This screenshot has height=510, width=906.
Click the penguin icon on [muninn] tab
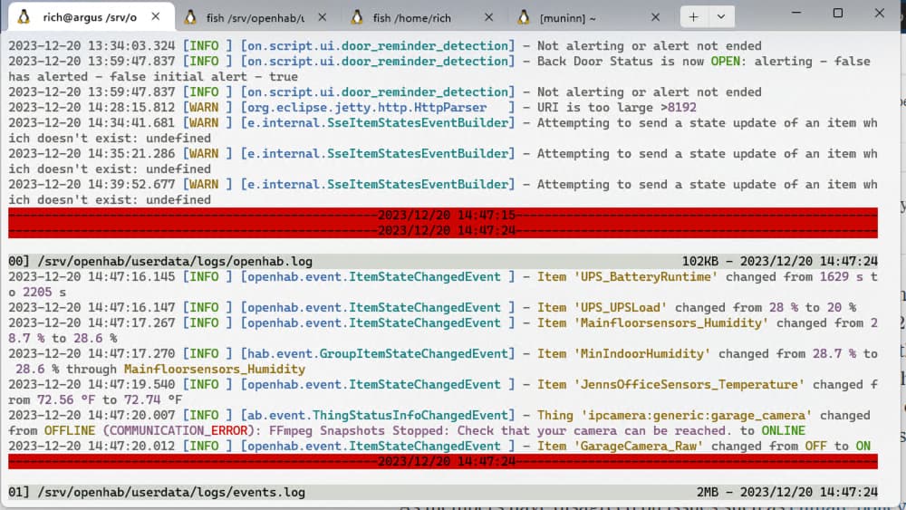point(524,17)
